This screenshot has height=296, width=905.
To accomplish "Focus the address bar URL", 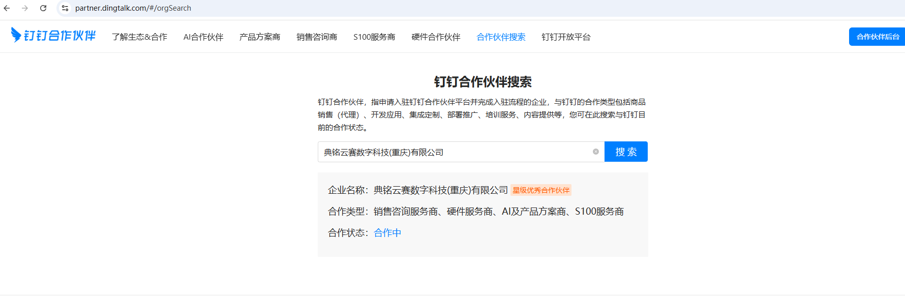I will click(x=133, y=8).
